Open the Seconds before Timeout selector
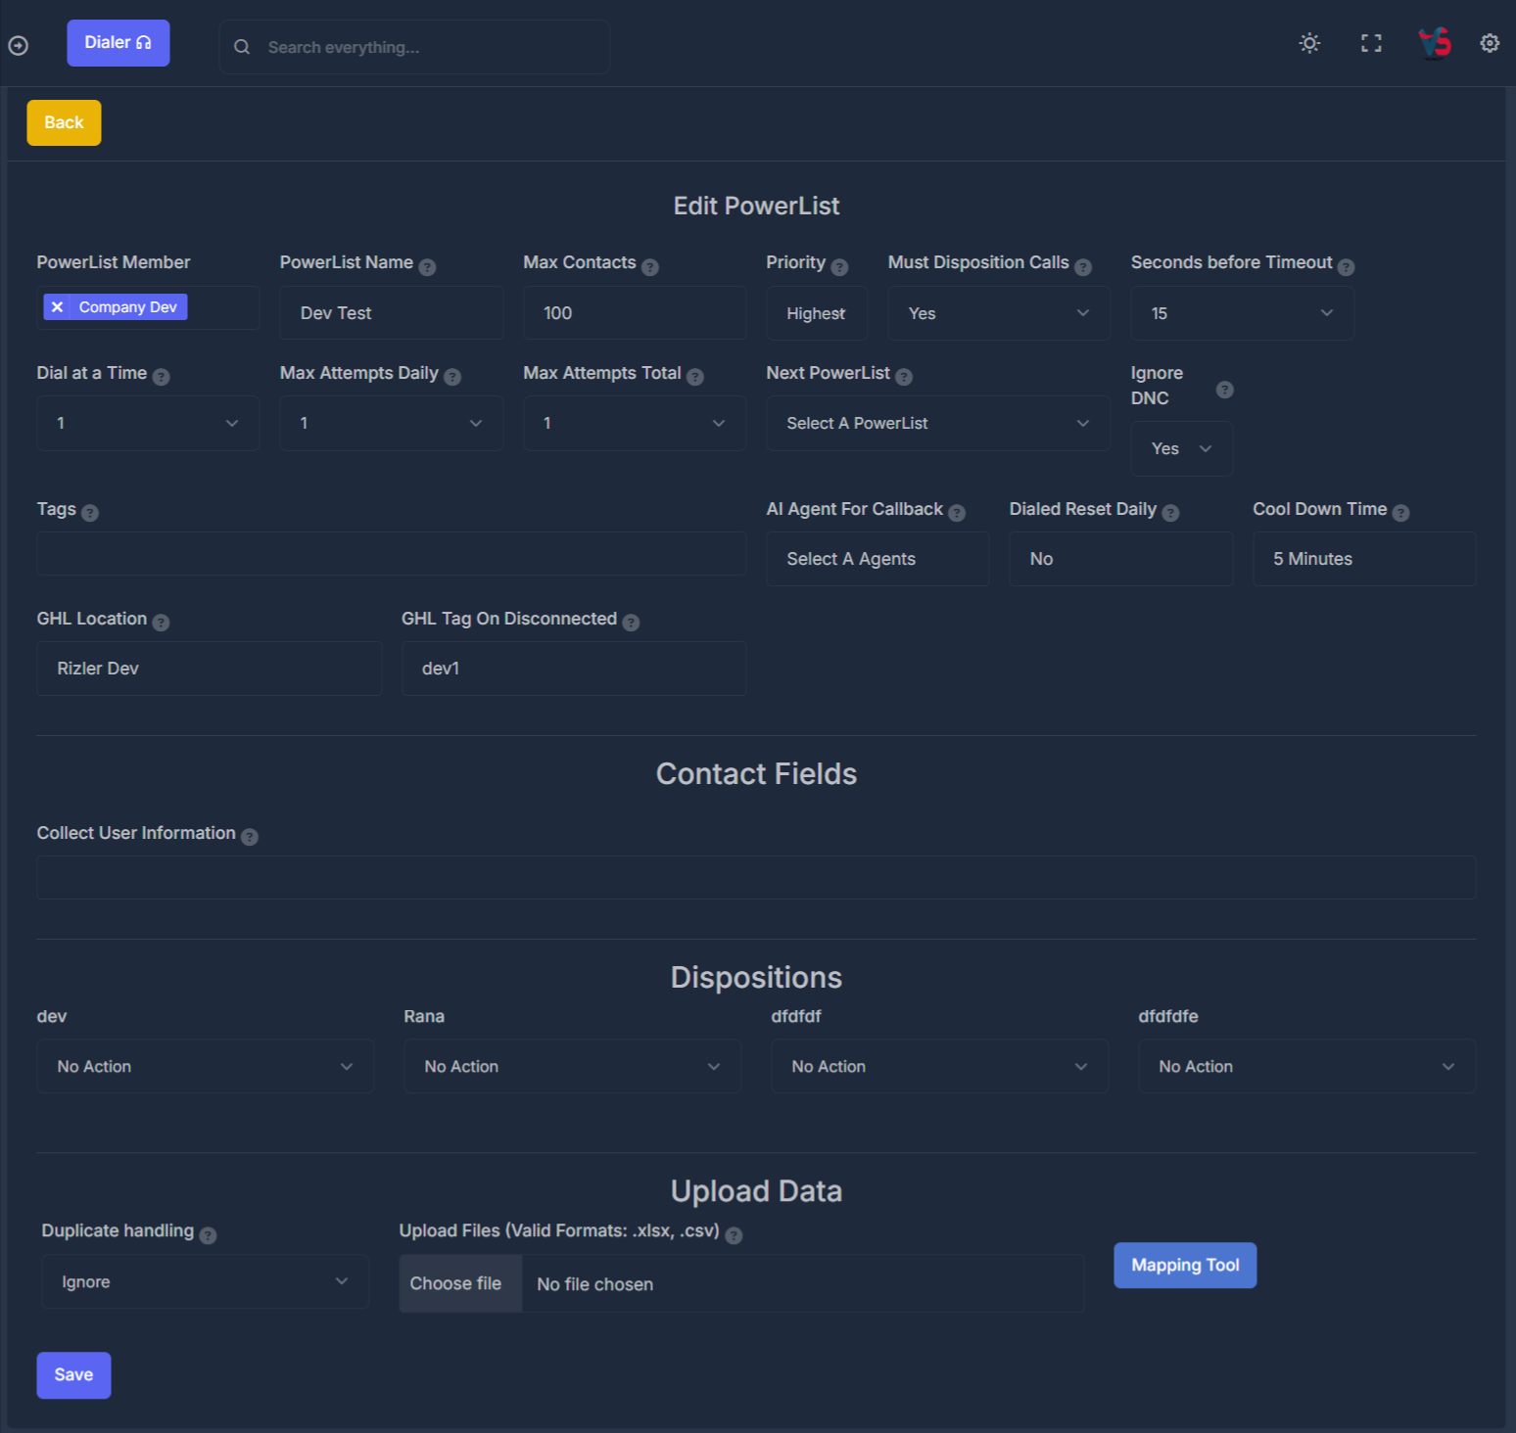 coord(1242,313)
